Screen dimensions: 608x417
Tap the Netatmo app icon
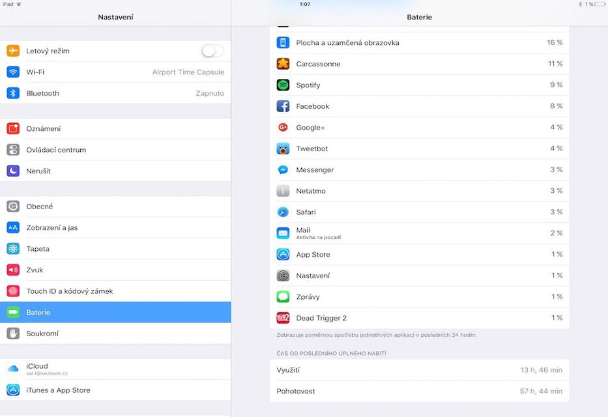(282, 190)
